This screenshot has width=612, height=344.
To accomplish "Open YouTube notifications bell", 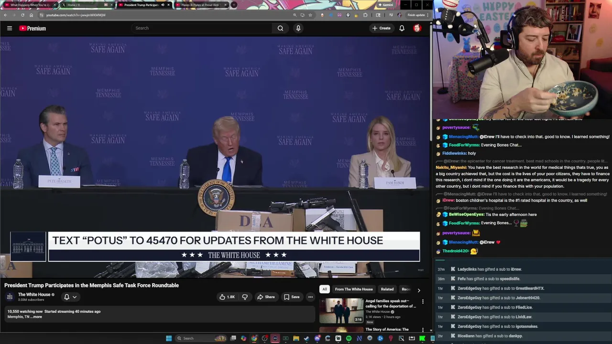I will point(402,28).
